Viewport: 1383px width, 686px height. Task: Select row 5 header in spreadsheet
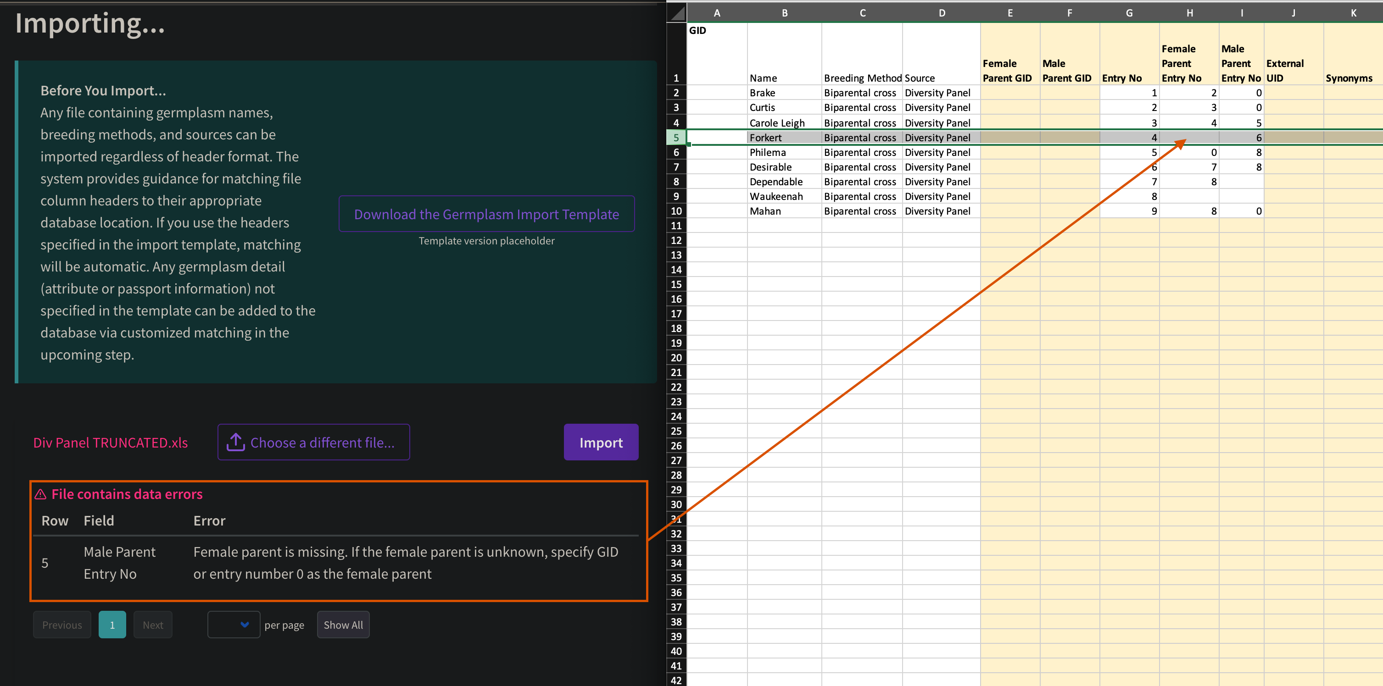[676, 137]
